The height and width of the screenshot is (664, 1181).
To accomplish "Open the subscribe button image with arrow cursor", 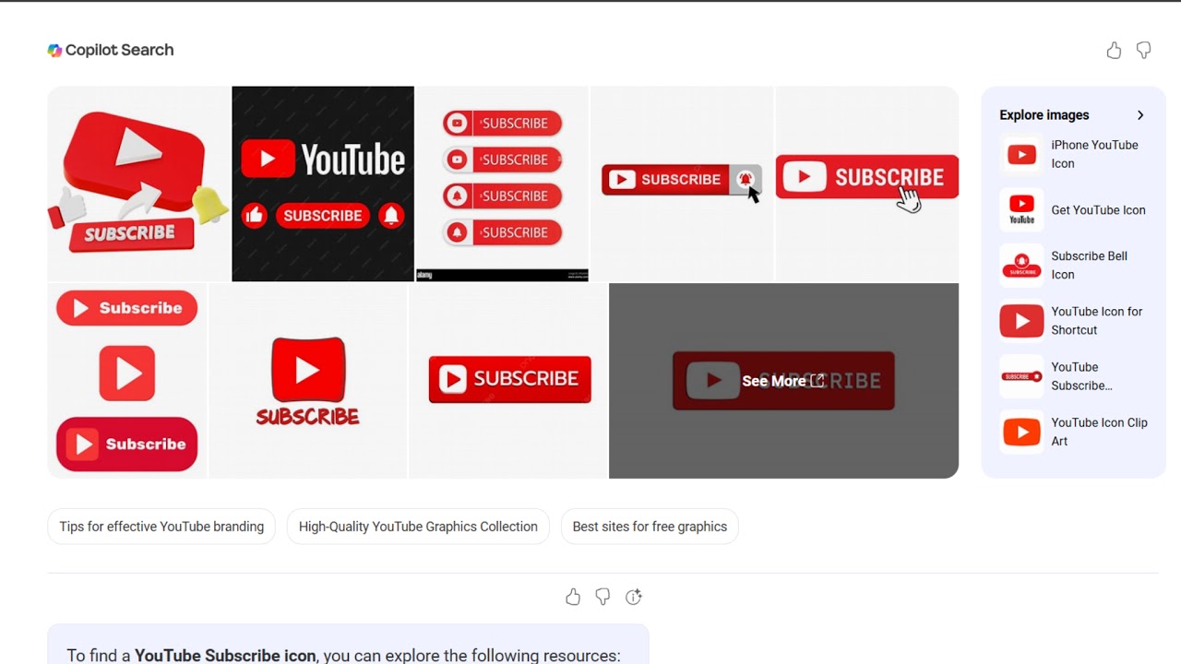I will coord(682,184).
